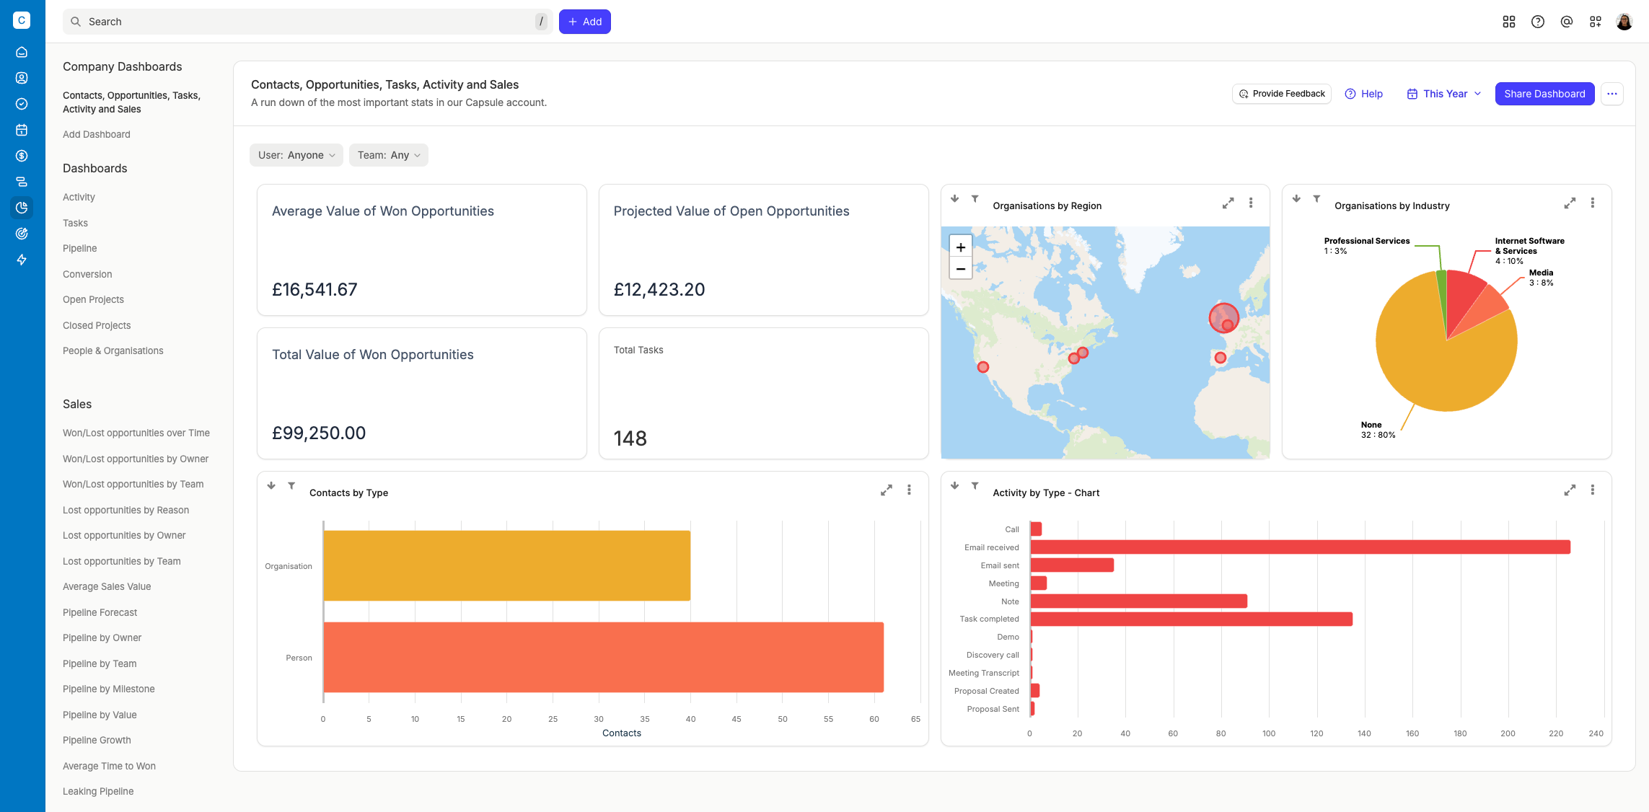Viewport: 1649px width, 812px height.
Task: Open the Goals target icon in sidebar
Action: (x=22, y=234)
